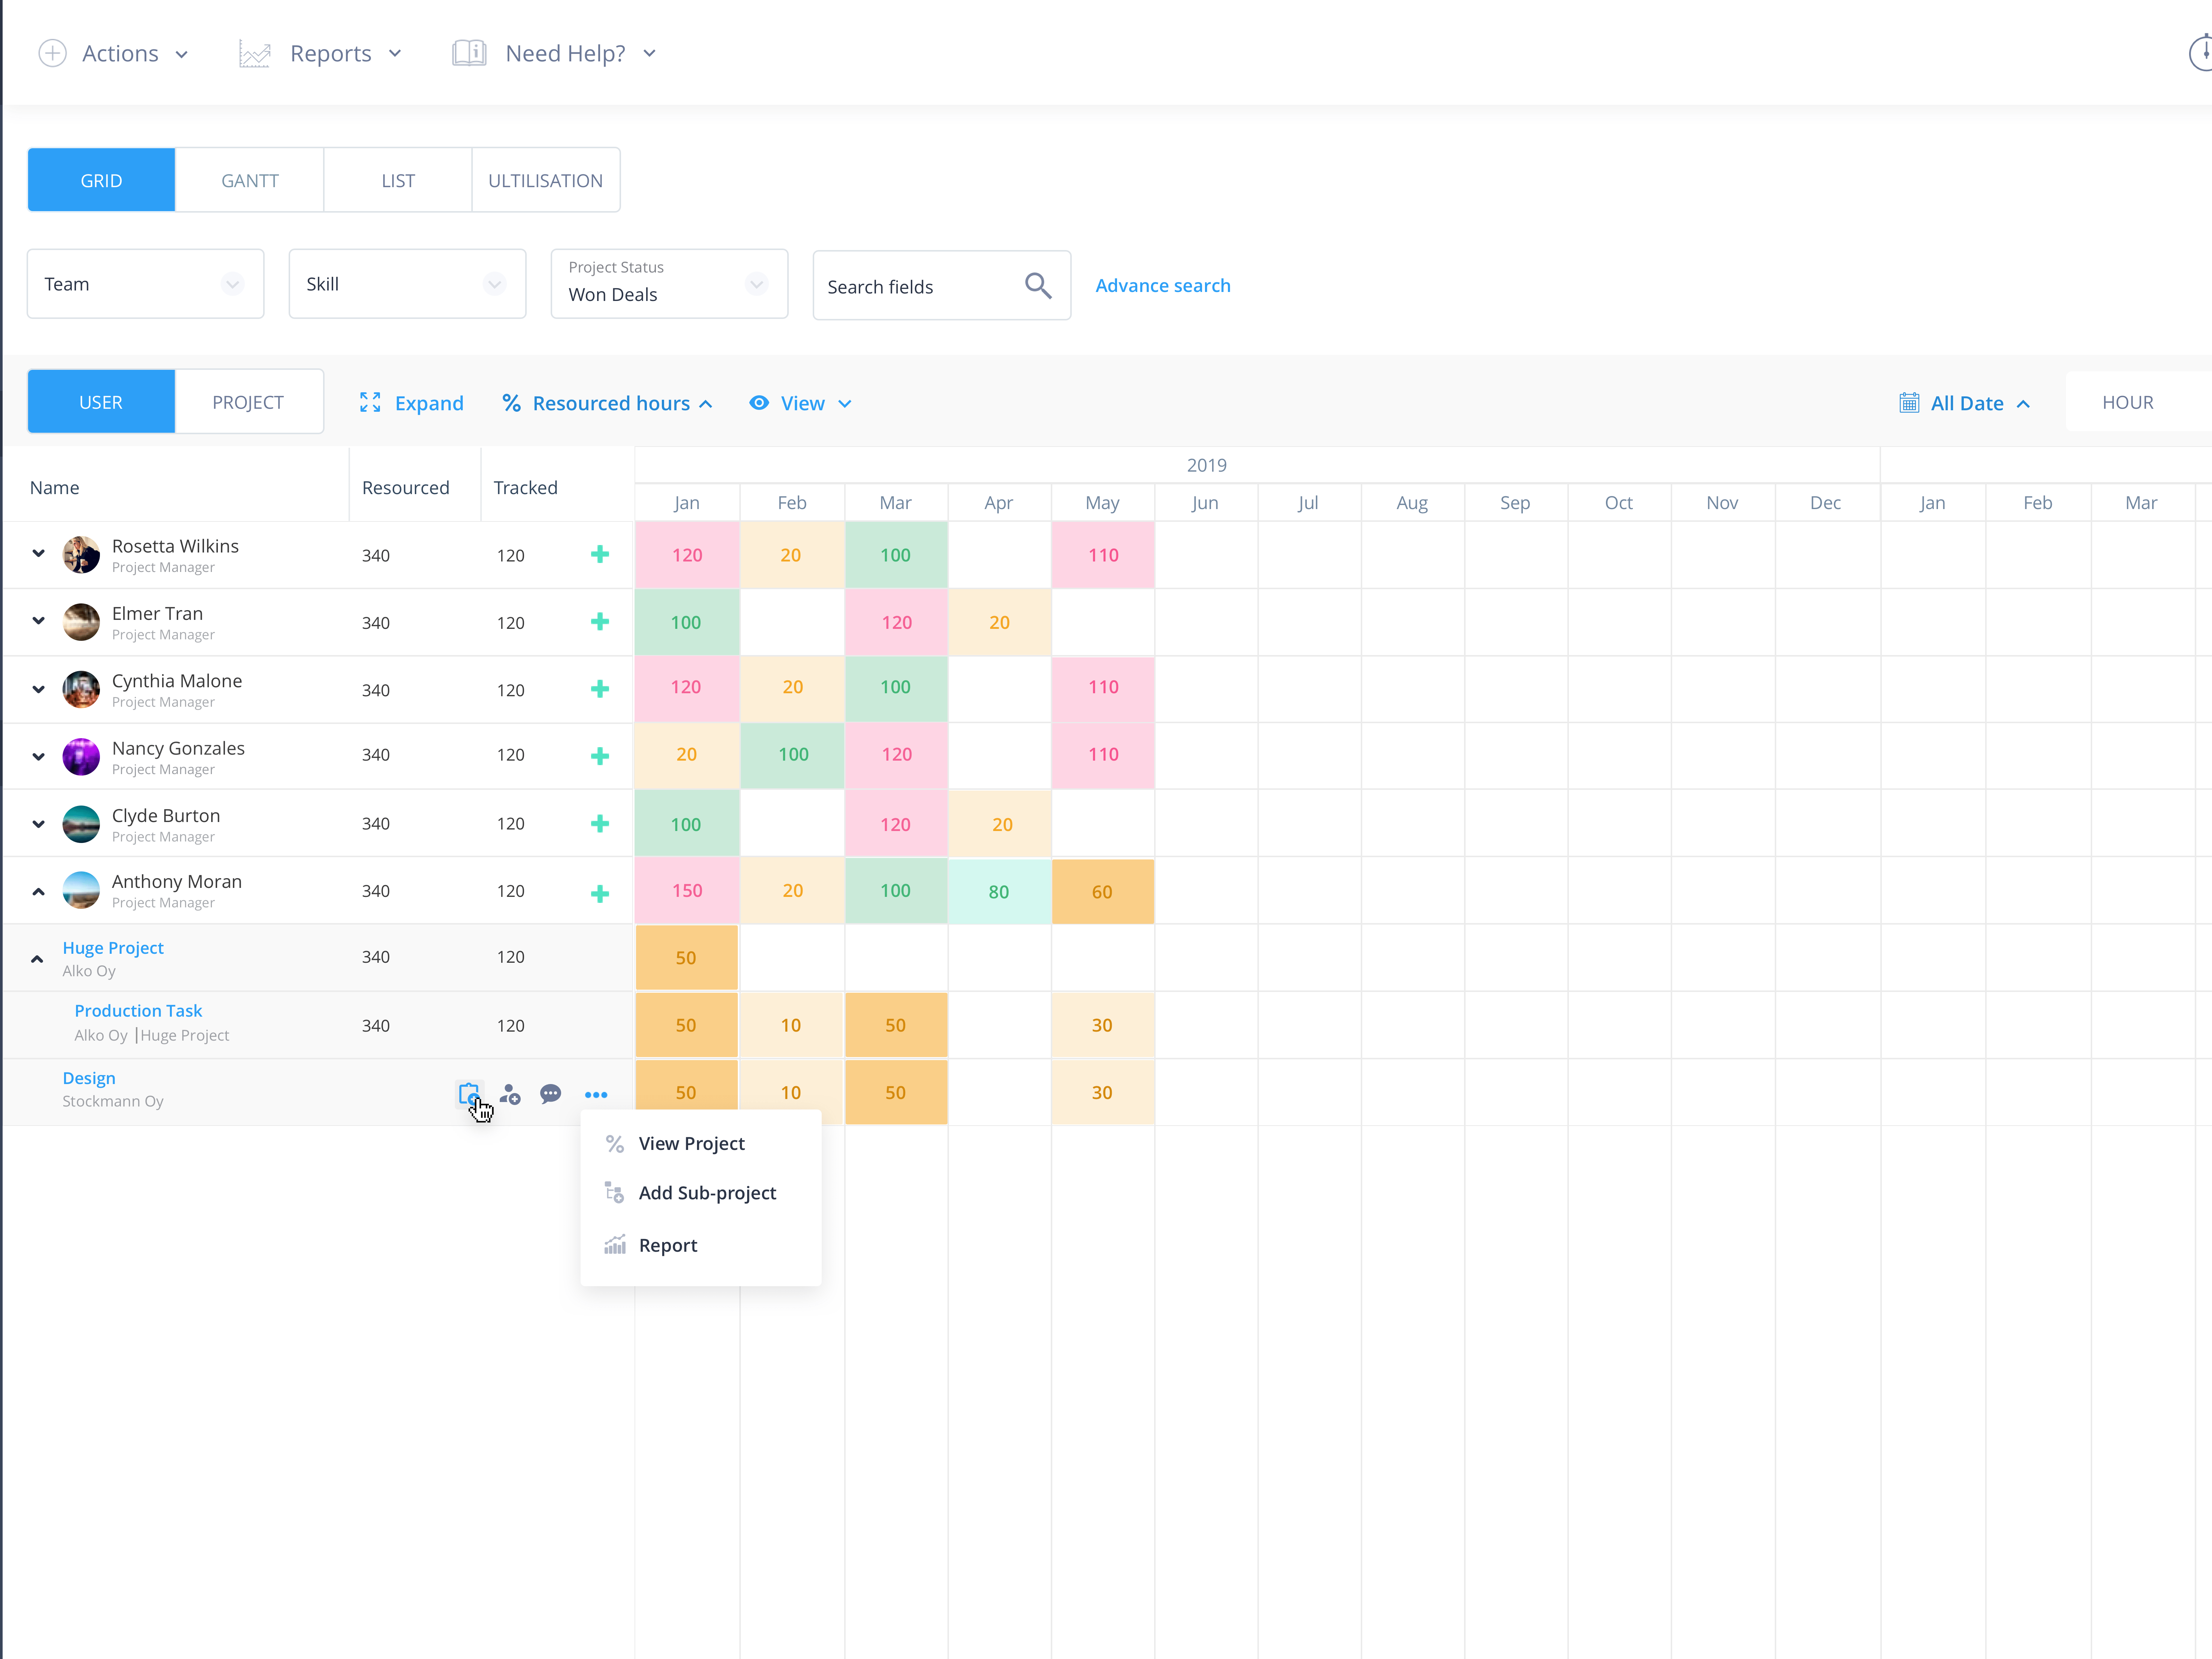2212x1659 pixels.
Task: Expand Nancy Gonzales row chevron
Action: point(38,757)
